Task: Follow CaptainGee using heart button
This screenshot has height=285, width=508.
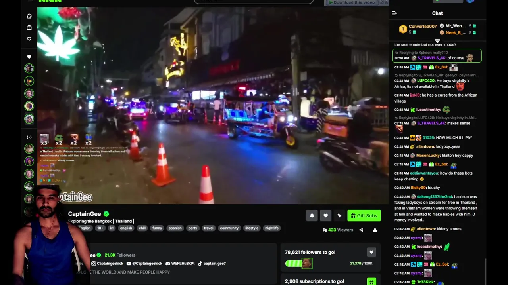Action: [325, 215]
